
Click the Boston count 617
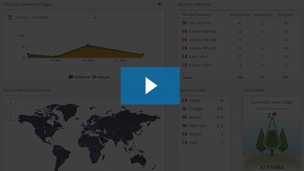point(220,117)
